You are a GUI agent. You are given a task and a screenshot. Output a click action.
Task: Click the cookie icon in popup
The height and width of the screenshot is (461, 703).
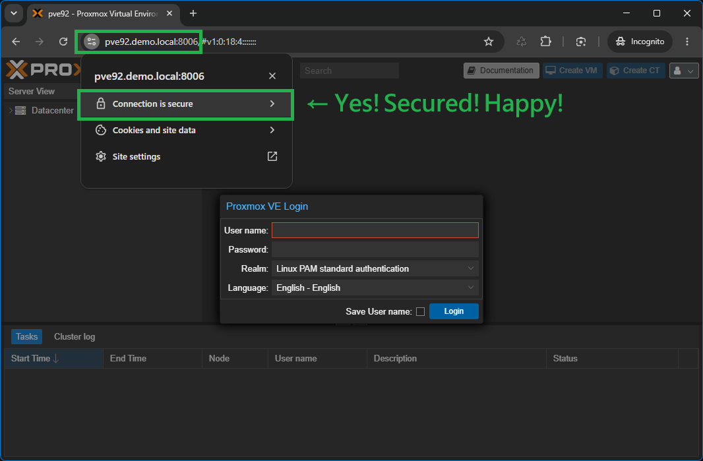pos(101,130)
